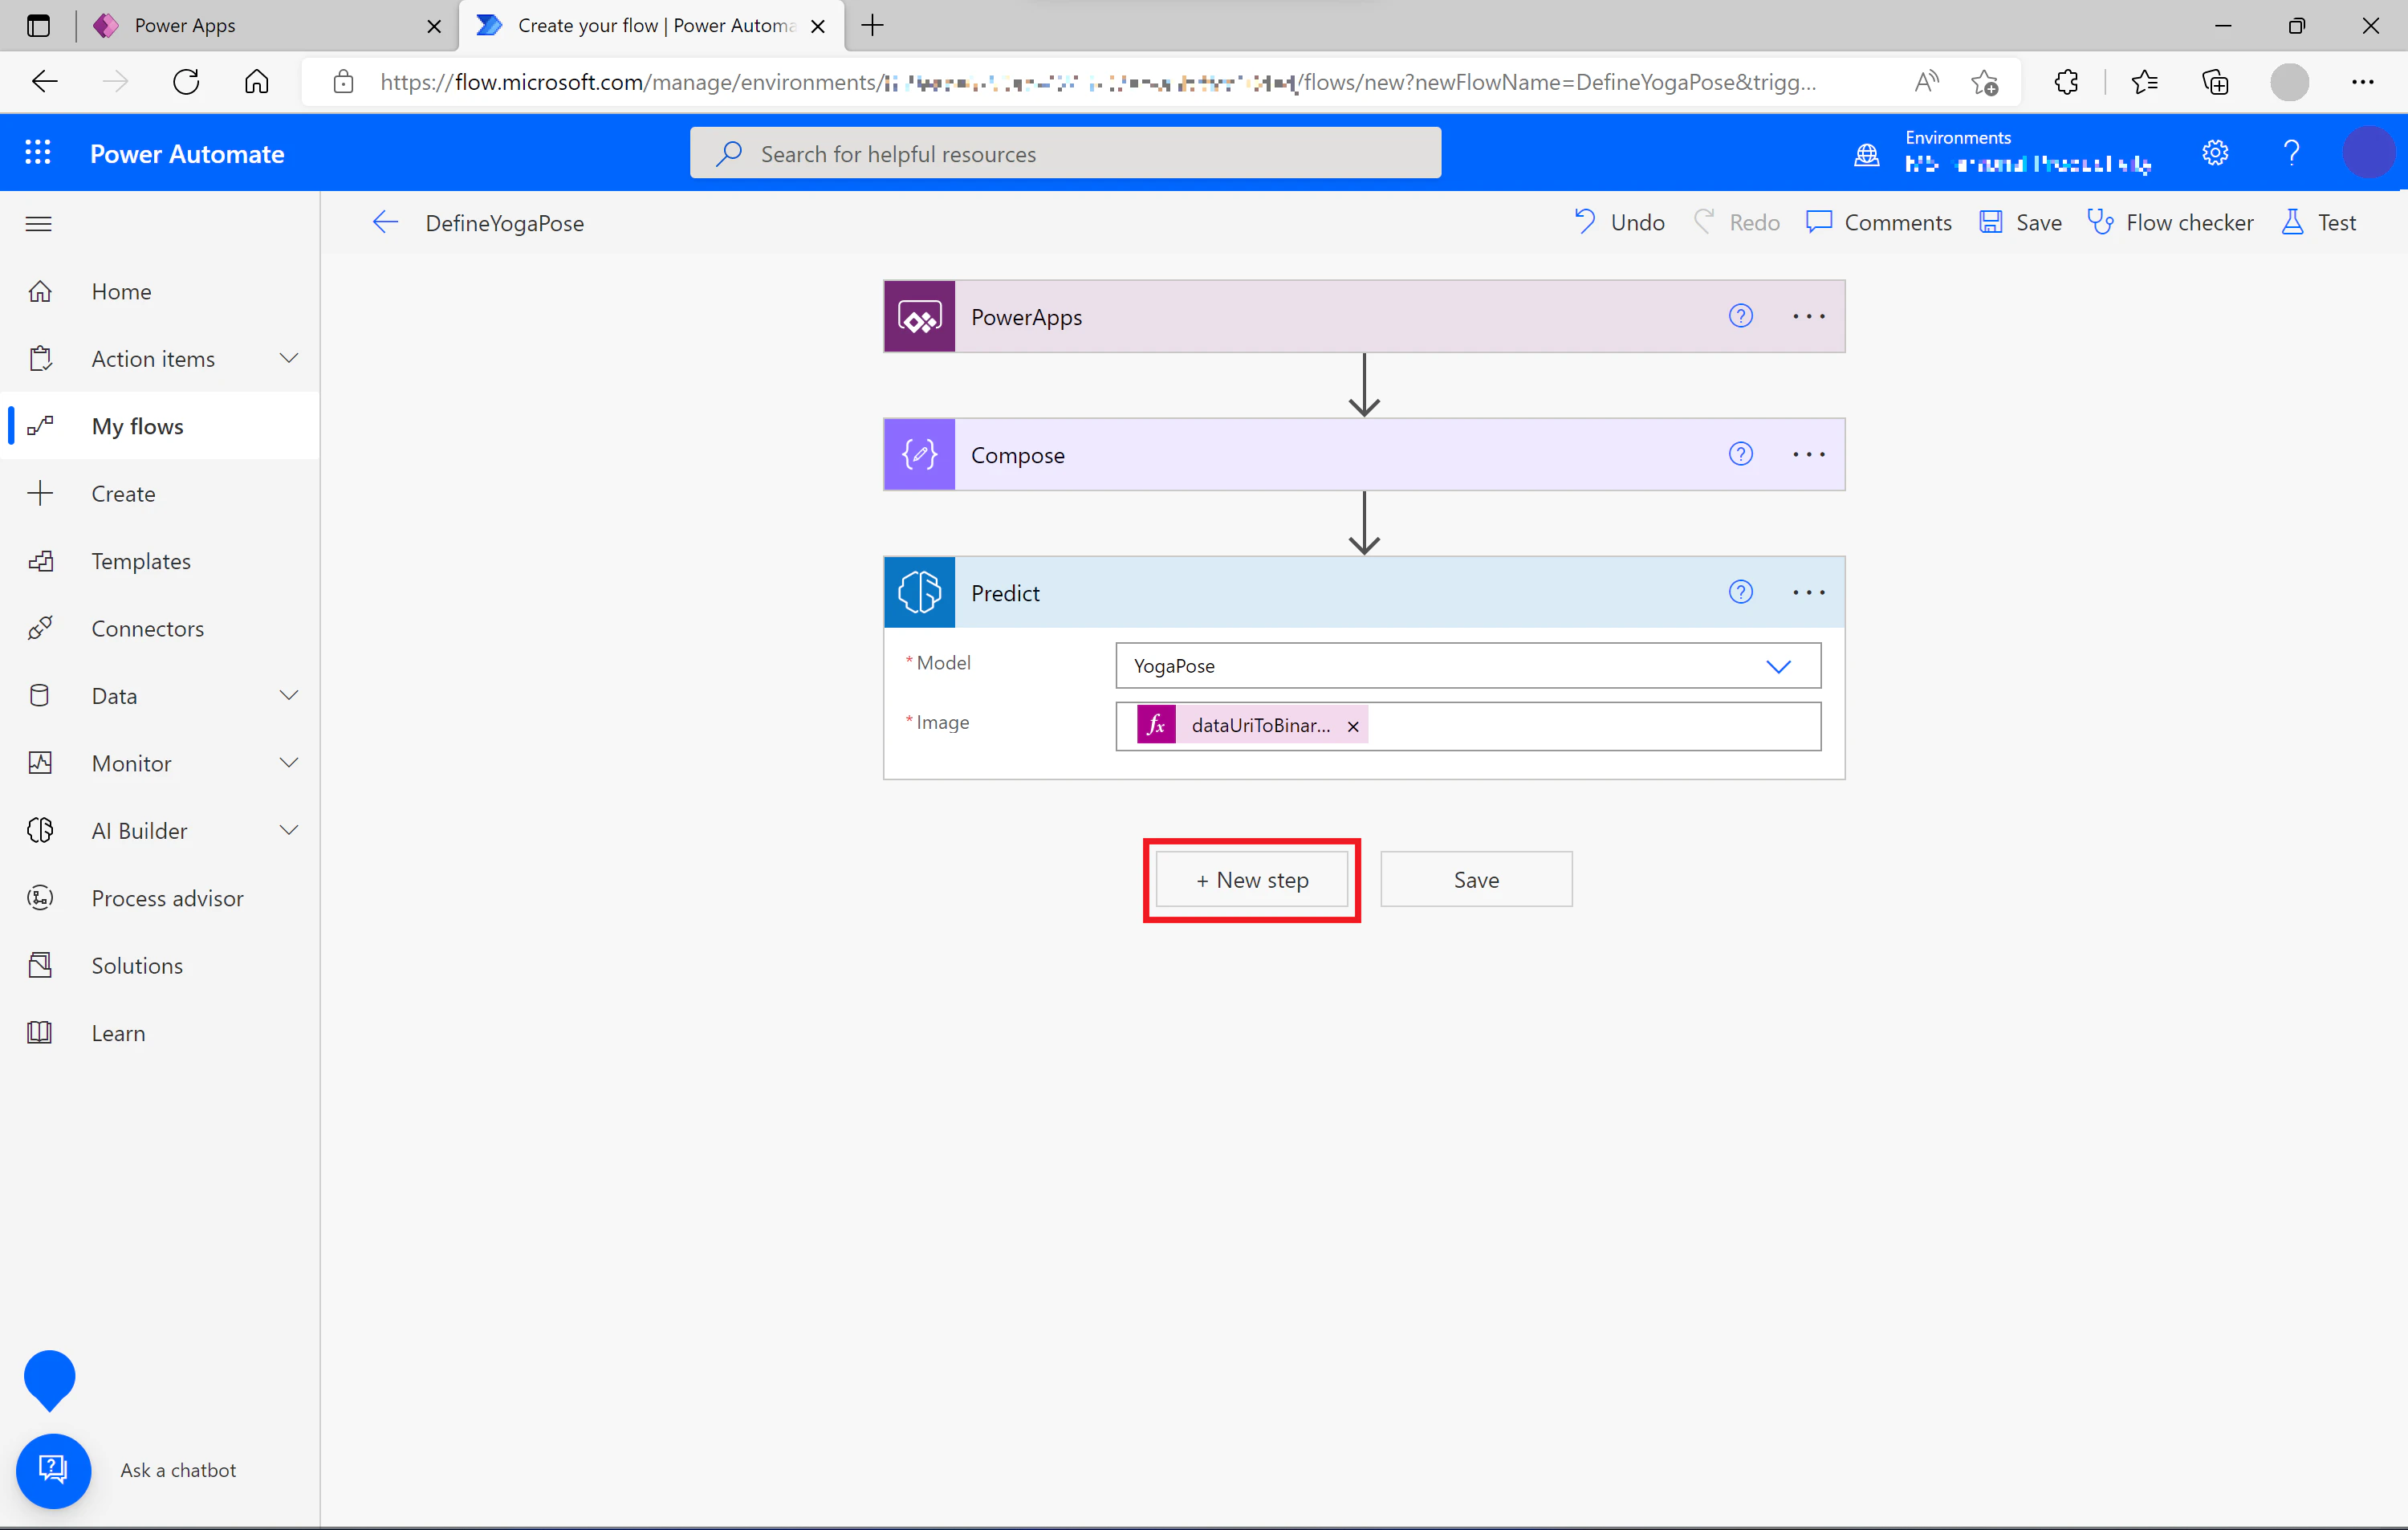Click the Search for helpful resources box
This screenshot has width=2408, height=1530.
point(1065,153)
